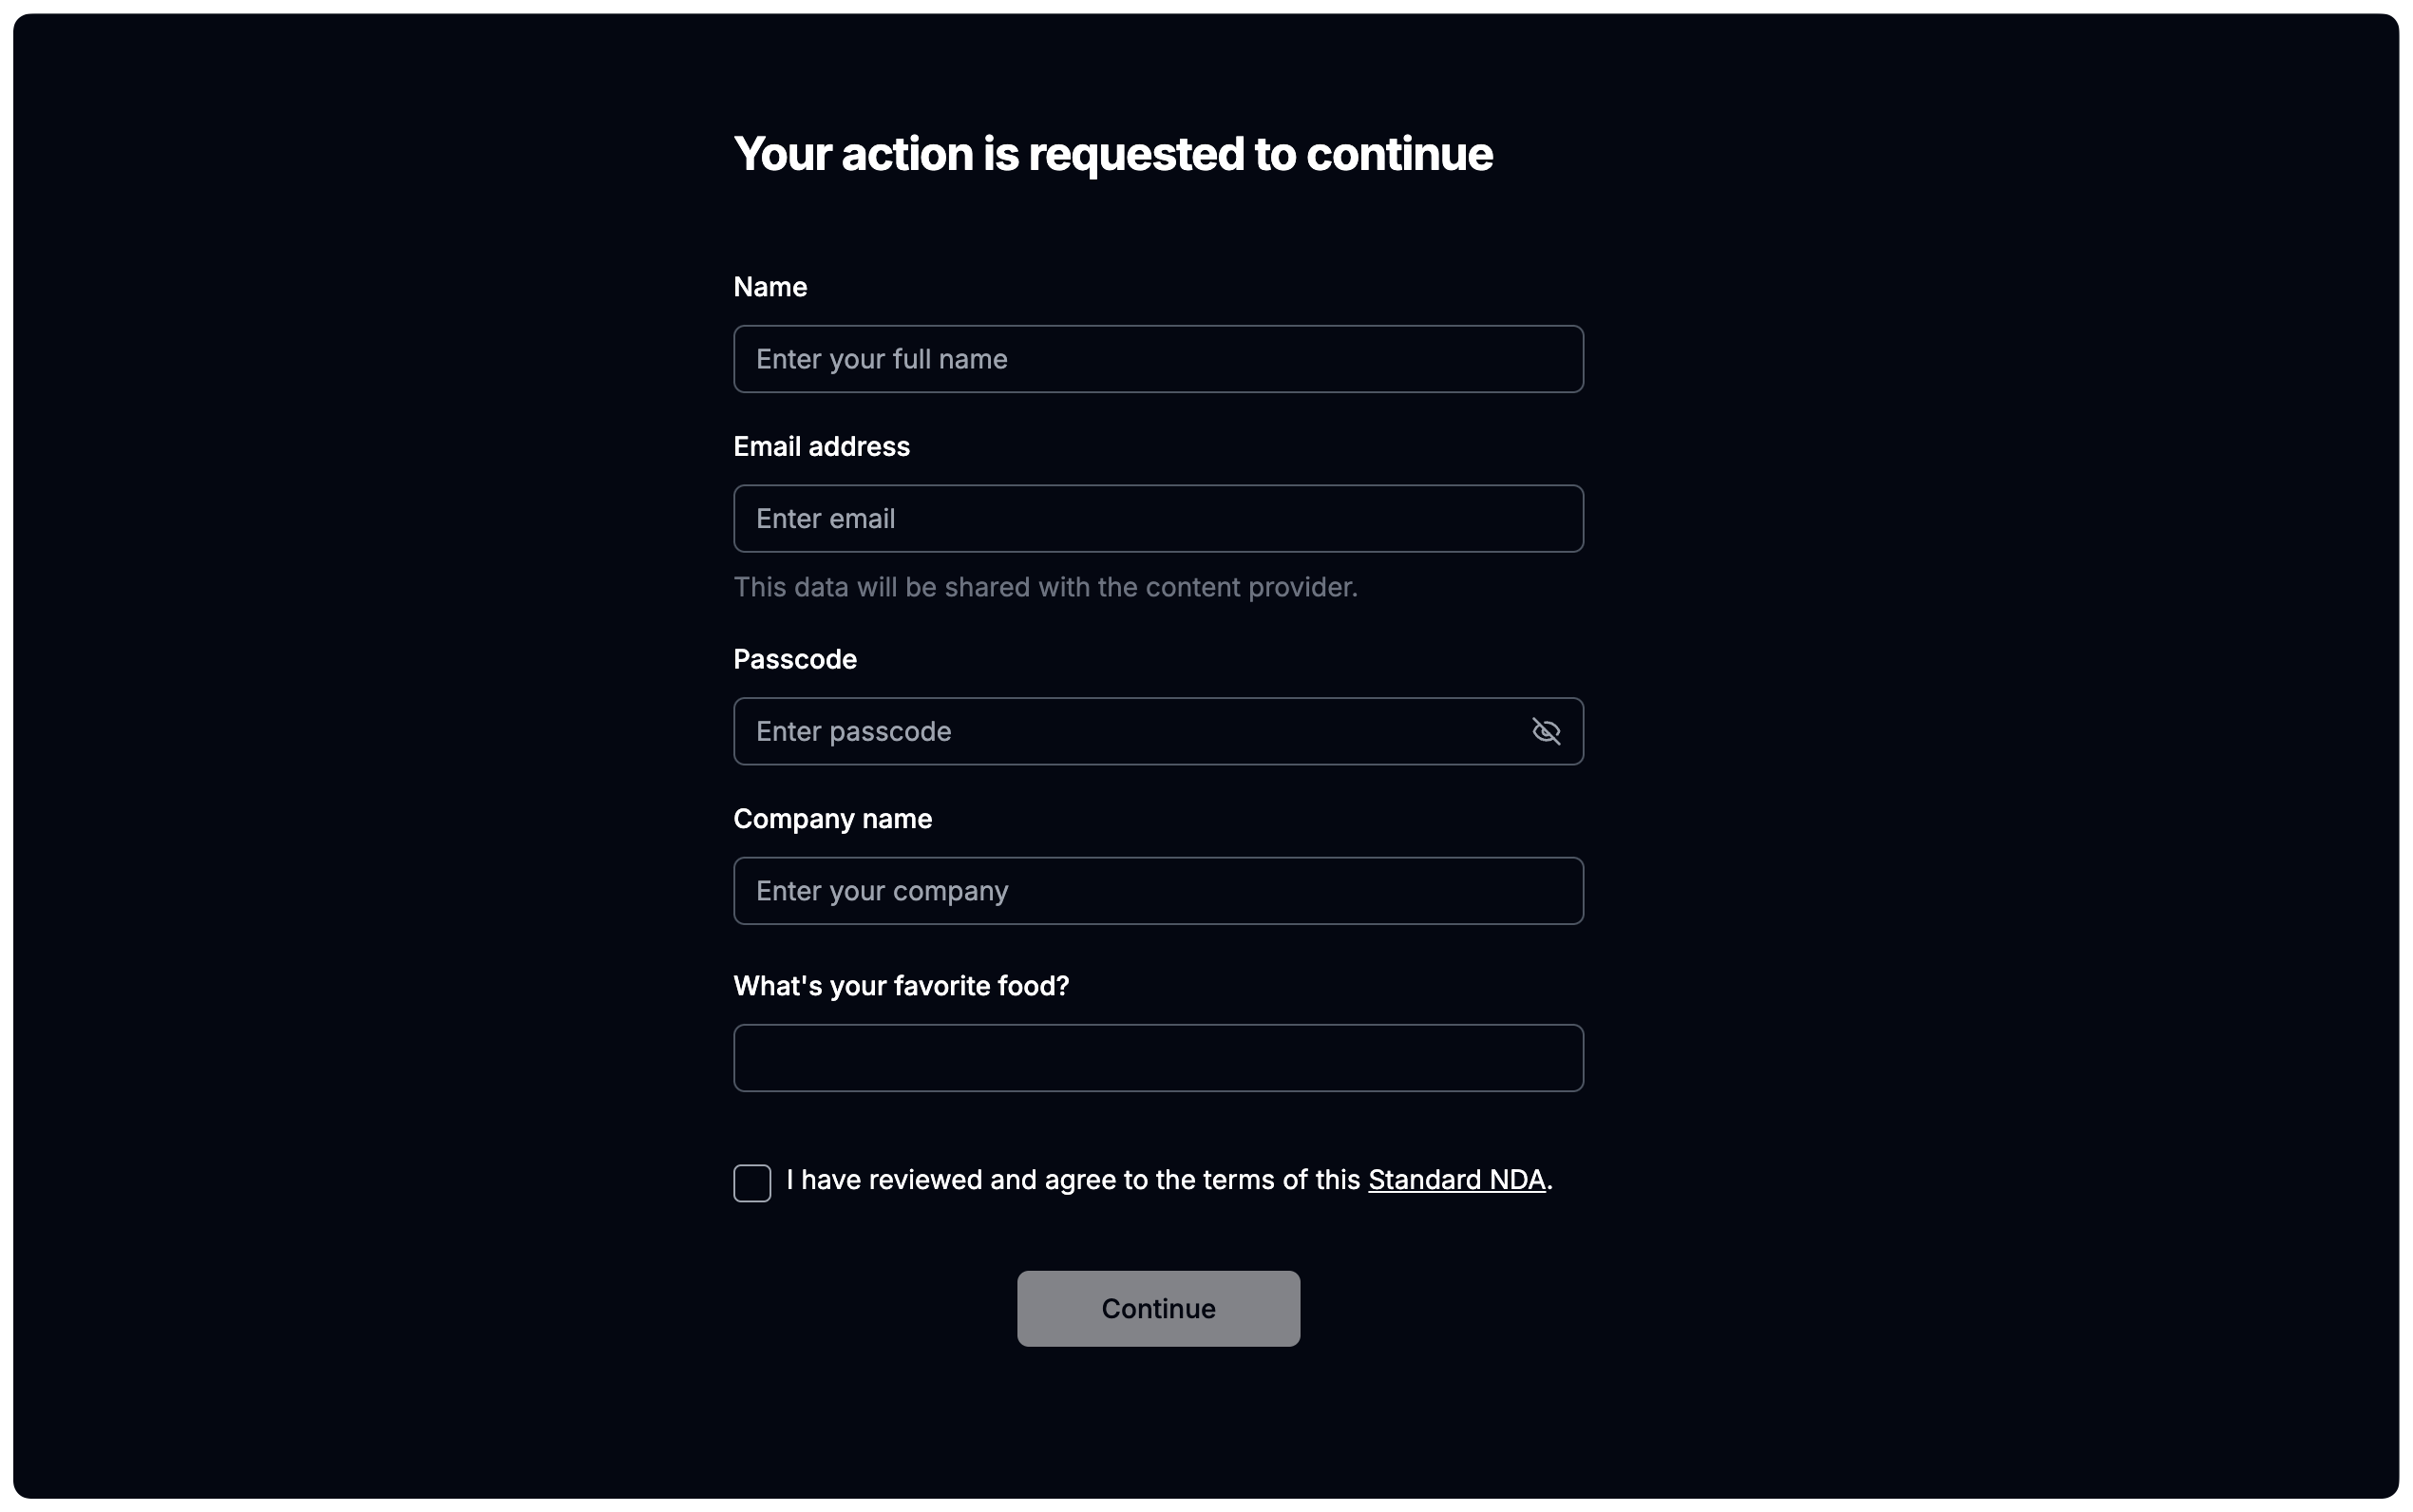Viewport: 2413px width, 1512px height.
Task: Check the Standard NDA agreement checkbox
Action: pyautogui.click(x=752, y=1183)
